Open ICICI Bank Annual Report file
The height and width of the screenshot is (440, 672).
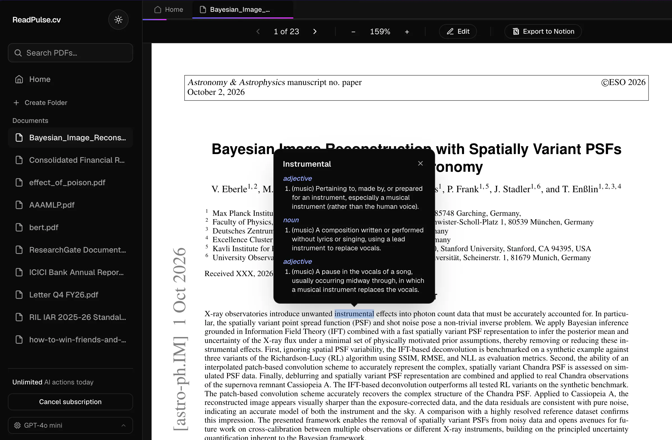[x=70, y=272]
